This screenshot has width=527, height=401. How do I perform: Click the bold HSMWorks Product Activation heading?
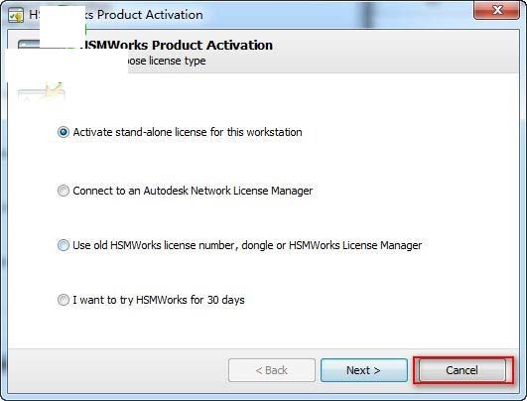(x=177, y=45)
